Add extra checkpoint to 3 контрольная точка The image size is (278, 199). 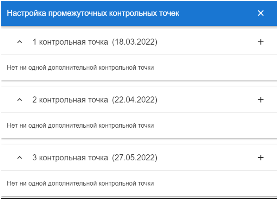(260, 158)
